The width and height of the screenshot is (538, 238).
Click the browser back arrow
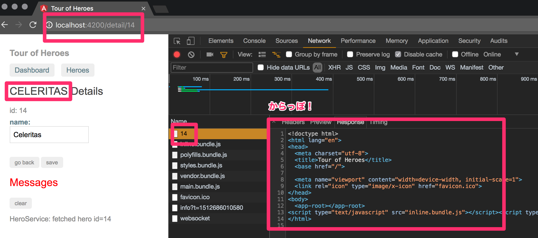tap(5, 25)
